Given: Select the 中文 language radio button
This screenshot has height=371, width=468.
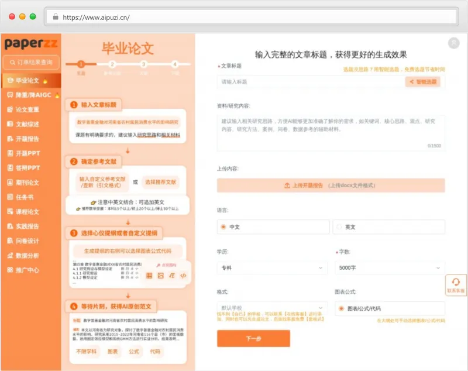Looking at the screenshot, I should (x=223, y=226).
